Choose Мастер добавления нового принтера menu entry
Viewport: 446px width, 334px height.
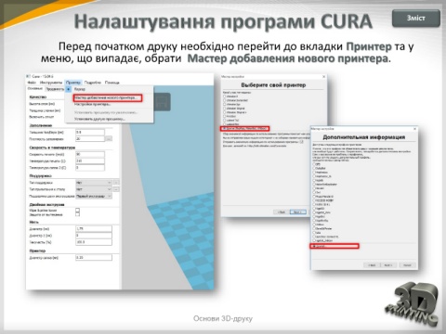(x=106, y=97)
